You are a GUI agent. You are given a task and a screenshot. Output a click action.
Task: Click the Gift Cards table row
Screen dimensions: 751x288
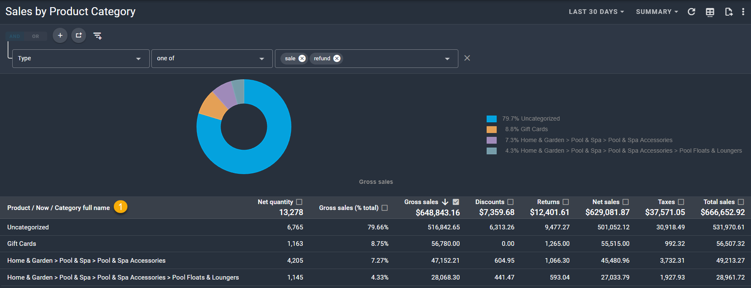click(22, 244)
